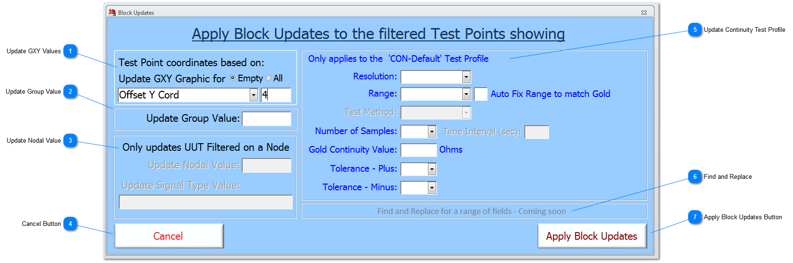Viewport: 793px width, 263px height.
Task: Click the Update Group Value input field
Action: 266,118
